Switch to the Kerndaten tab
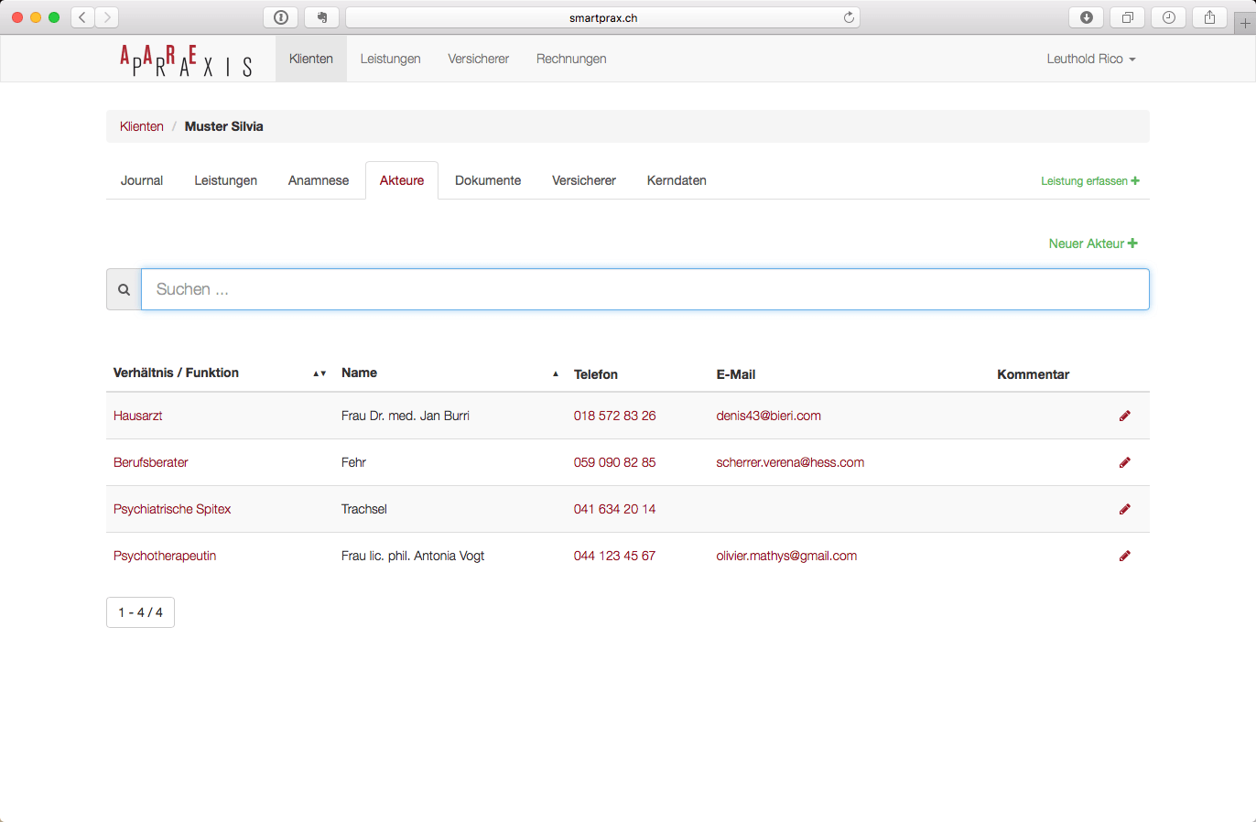Image resolution: width=1256 pixels, height=822 pixels. tap(677, 180)
